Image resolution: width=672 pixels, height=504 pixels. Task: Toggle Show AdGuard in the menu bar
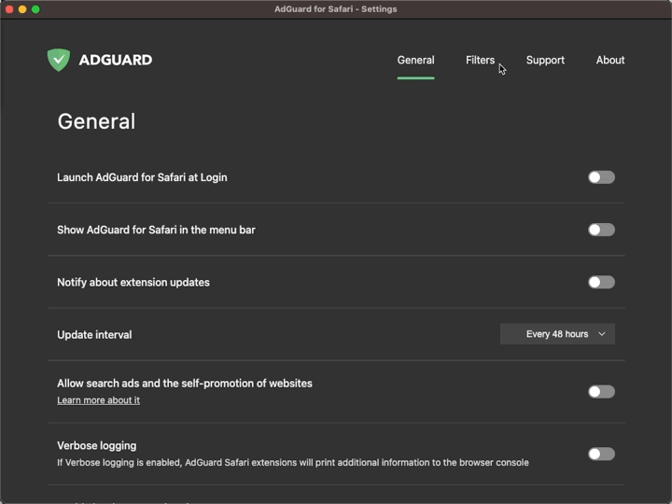point(601,230)
